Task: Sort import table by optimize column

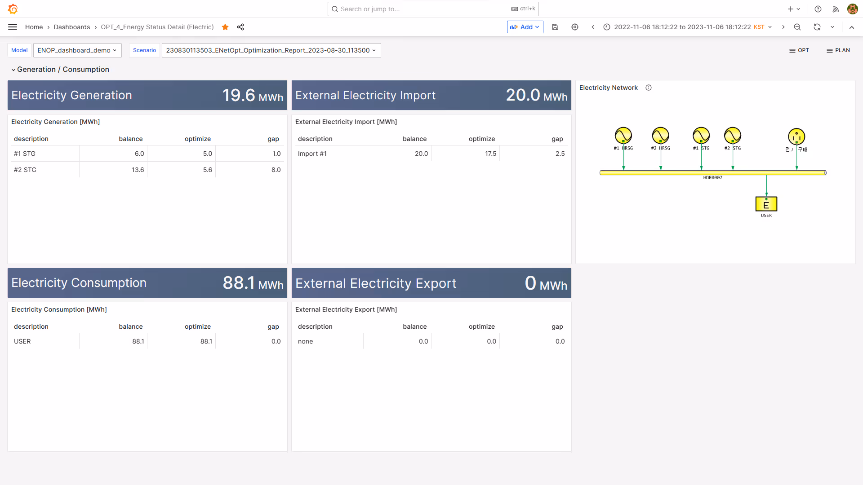Action: [481, 139]
